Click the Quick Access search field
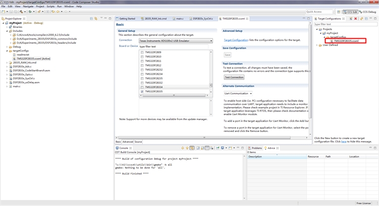This screenshot has width=379, height=206. (x=319, y=11)
